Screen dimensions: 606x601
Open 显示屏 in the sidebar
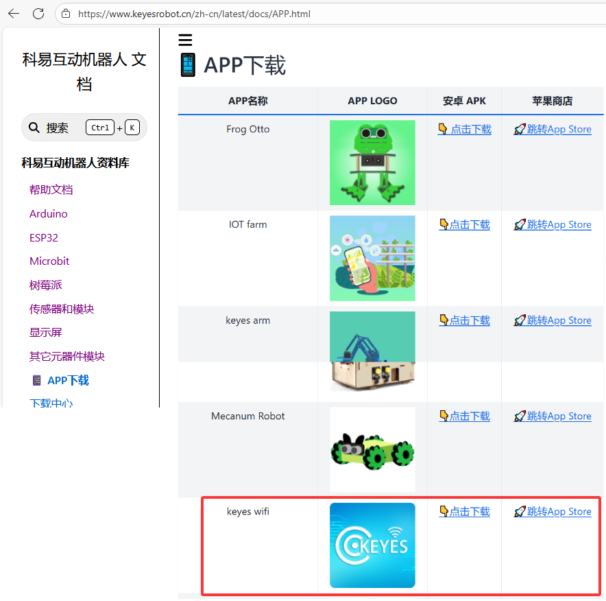tap(46, 333)
